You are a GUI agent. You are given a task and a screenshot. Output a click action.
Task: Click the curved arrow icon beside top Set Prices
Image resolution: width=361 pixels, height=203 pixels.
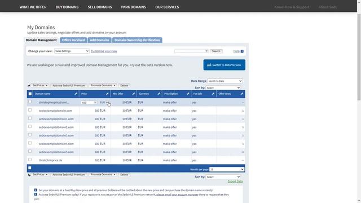click(x=29, y=86)
